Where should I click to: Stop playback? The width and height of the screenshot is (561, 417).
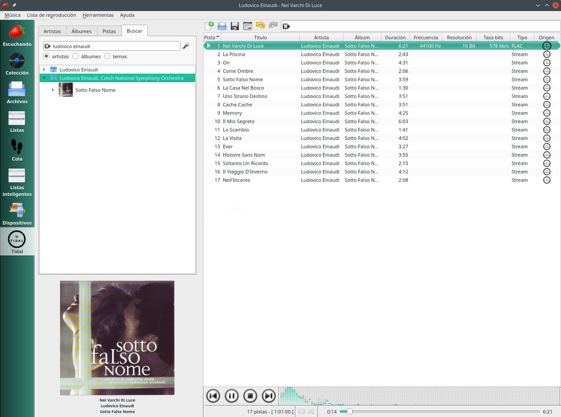250,396
